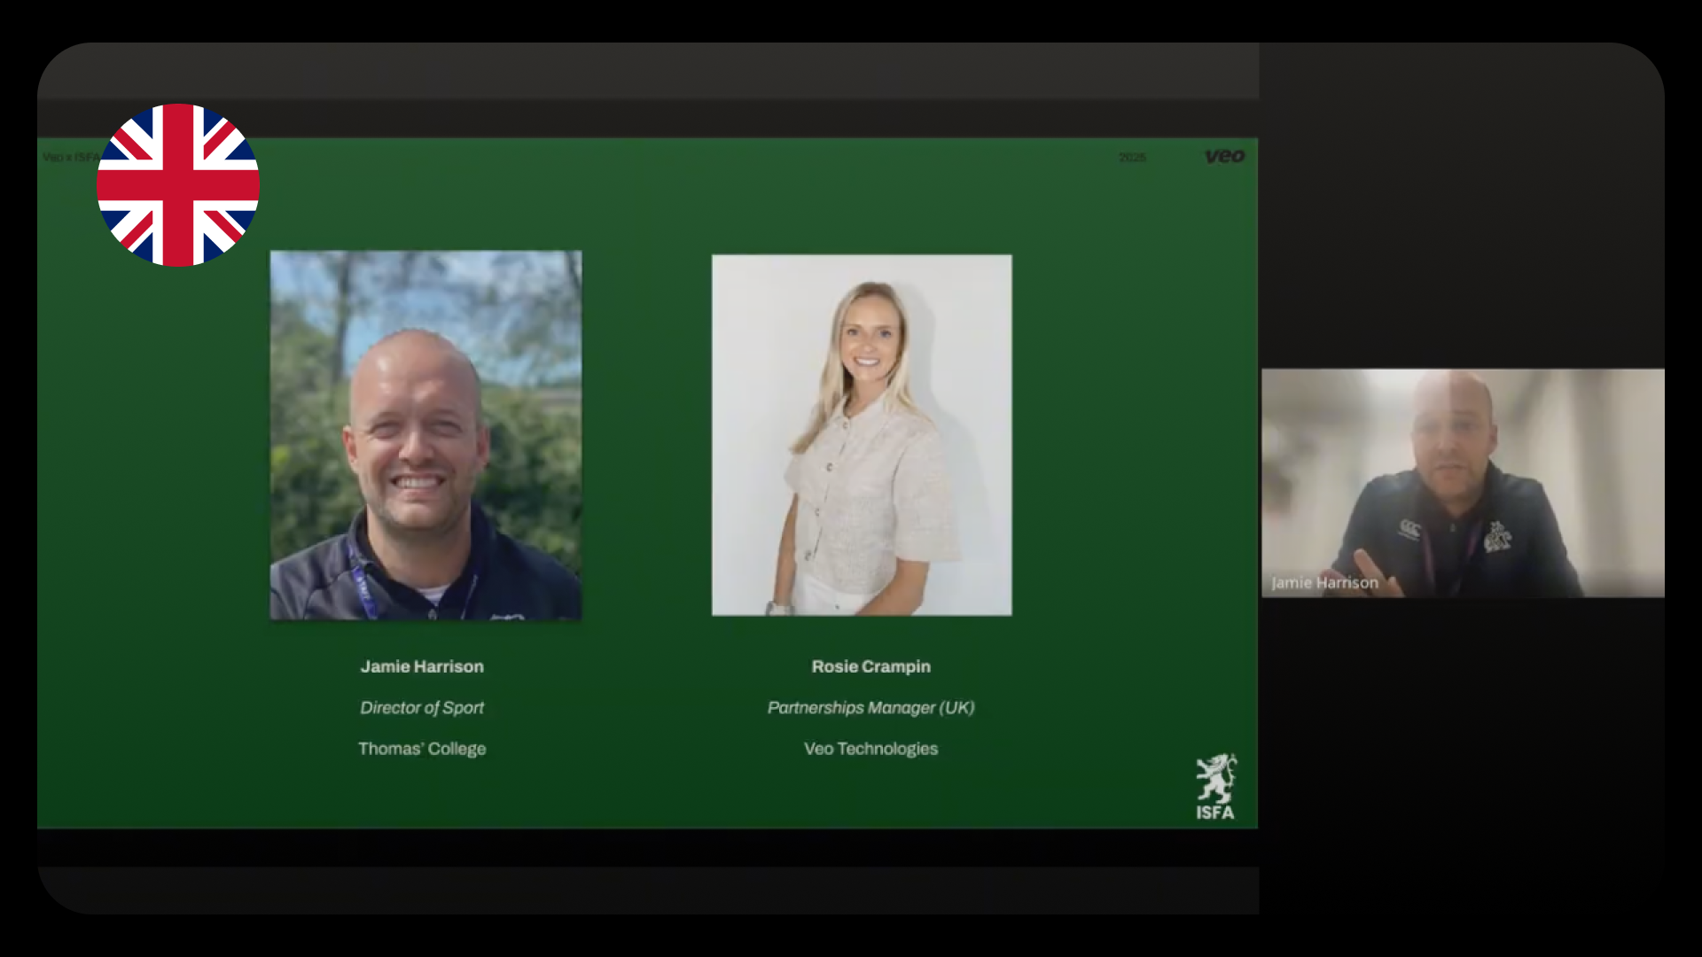This screenshot has height=957, width=1702.
Task: Click the Jamie Harrison name heading
Action: pos(422,666)
